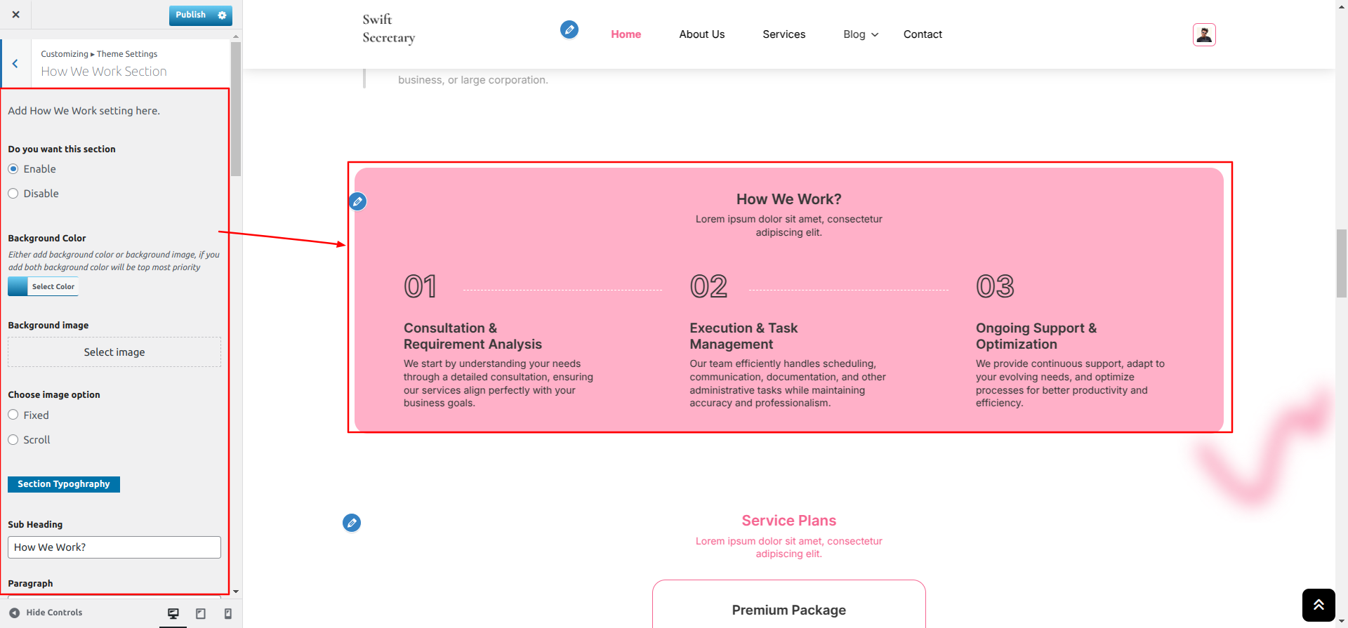Click the Sub Heading text field
Image resolution: width=1348 pixels, height=628 pixels.
[114, 547]
